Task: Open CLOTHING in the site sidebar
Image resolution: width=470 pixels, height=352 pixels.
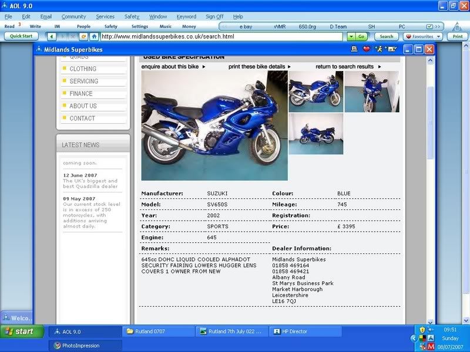Action: (83, 69)
